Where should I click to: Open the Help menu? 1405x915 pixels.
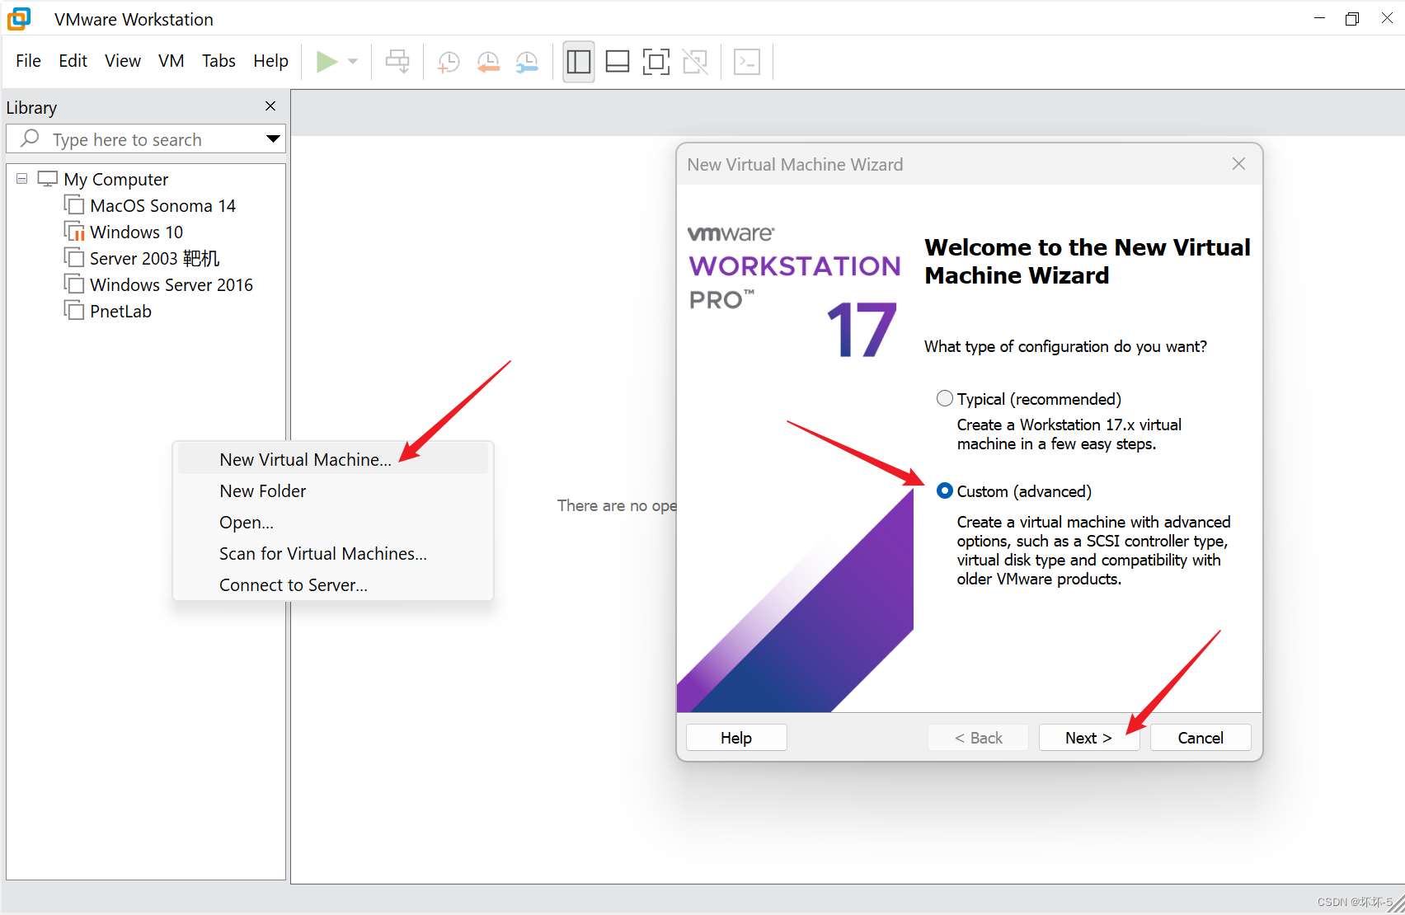coord(270,61)
